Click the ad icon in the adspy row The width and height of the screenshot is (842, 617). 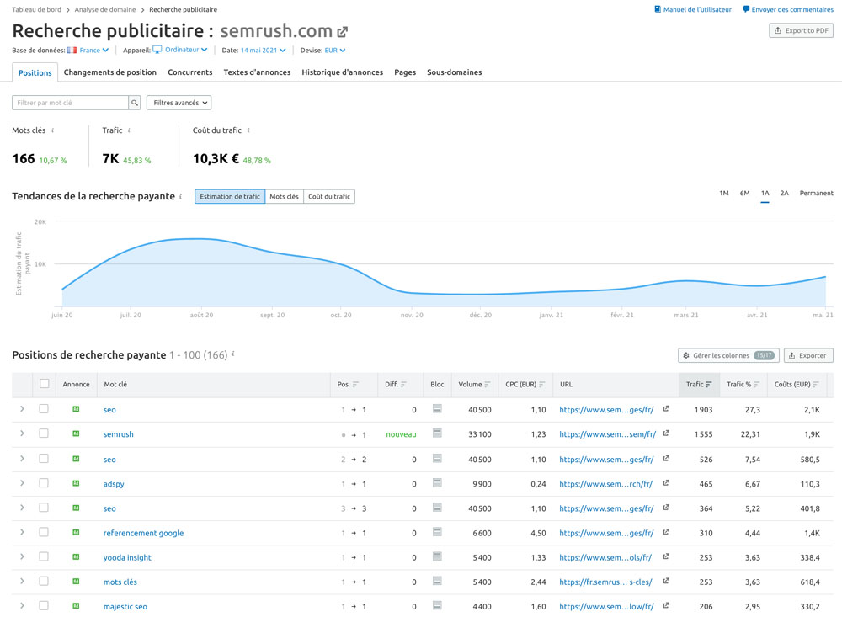(x=76, y=483)
